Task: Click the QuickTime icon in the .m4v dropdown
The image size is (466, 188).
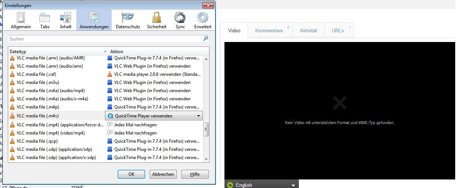Action: (x=110, y=116)
